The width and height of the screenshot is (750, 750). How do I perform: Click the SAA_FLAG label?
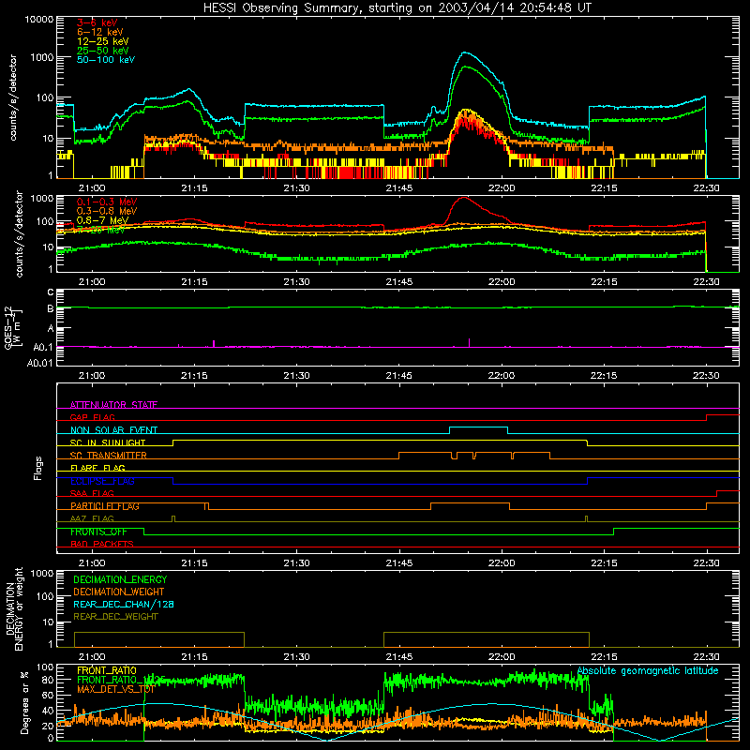[92, 493]
